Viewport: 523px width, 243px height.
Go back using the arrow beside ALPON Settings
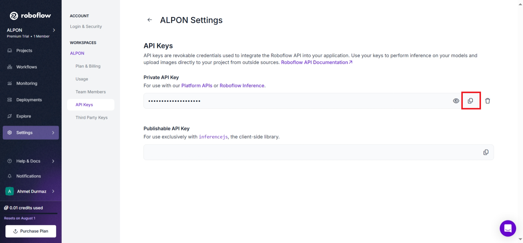point(150,20)
